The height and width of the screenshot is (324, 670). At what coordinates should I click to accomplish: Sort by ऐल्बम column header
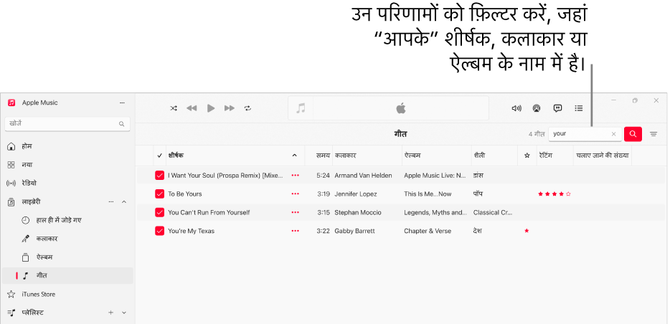coord(436,156)
